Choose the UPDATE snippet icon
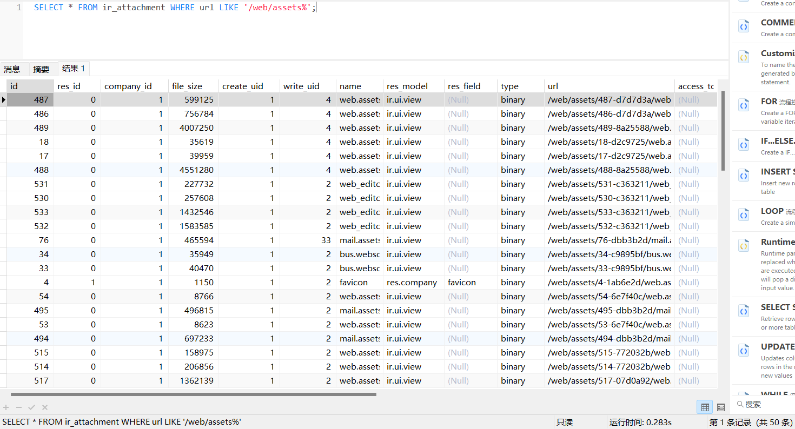 pyautogui.click(x=744, y=351)
